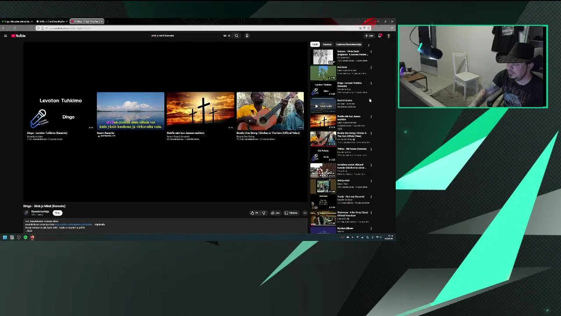Open Shaboozey A Bar Song sidebar thumbnail

point(323,218)
